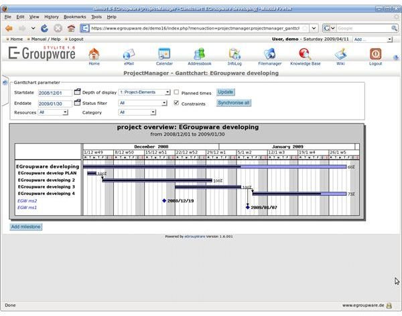Screen dimensions: 402x316
Task: Click the EGW ms2 milestone link
Action: 27,200
